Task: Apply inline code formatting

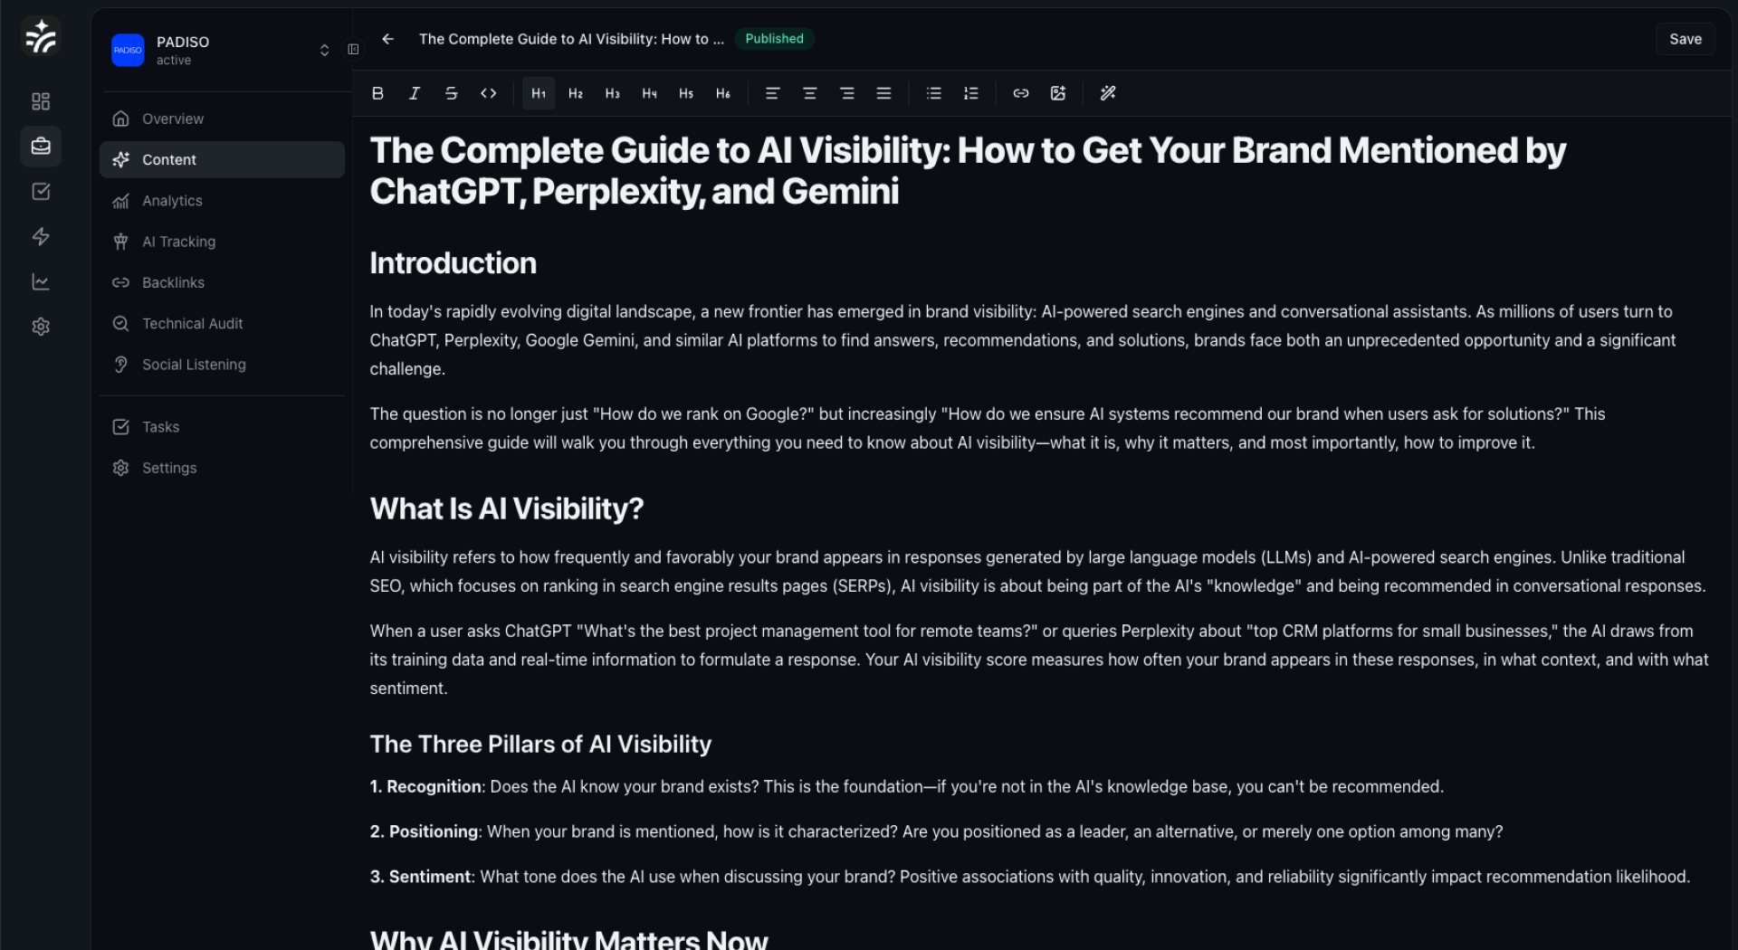Action: coord(488,93)
